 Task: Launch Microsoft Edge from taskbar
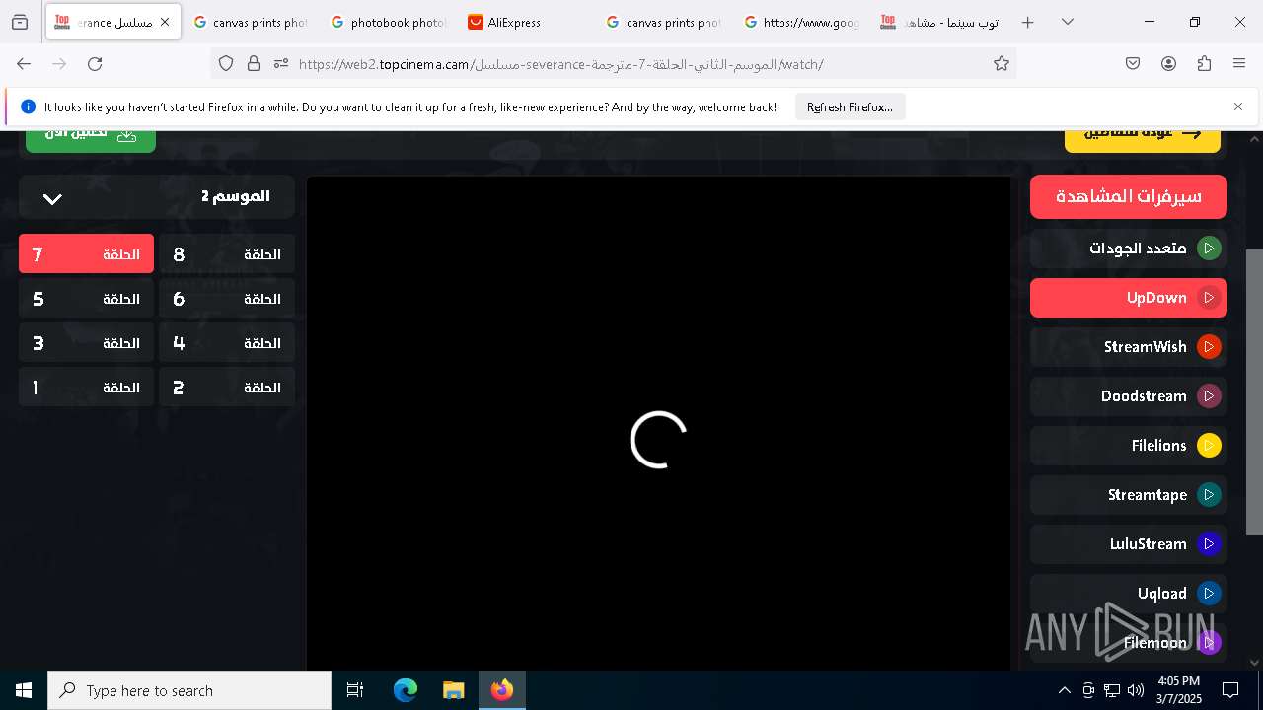click(406, 690)
